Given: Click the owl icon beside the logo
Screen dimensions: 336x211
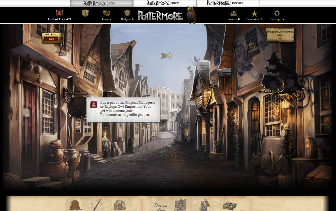Looking at the screenshot, I should tap(191, 15).
